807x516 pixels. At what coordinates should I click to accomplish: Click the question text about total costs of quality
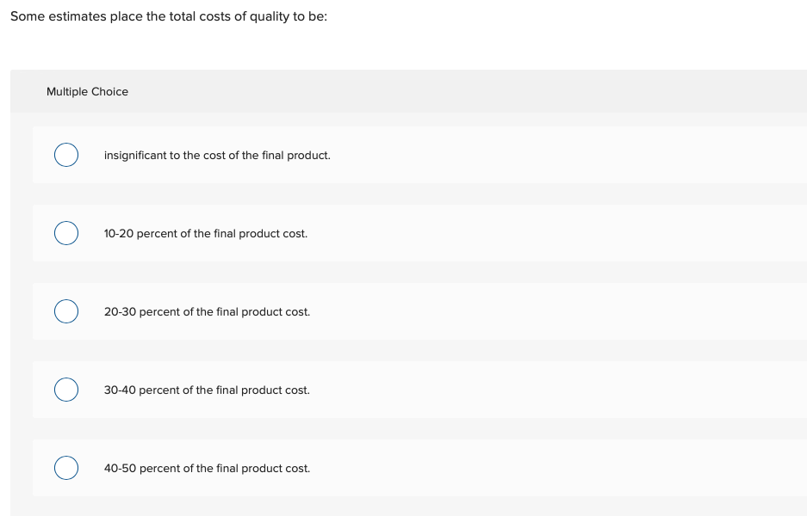coord(168,16)
